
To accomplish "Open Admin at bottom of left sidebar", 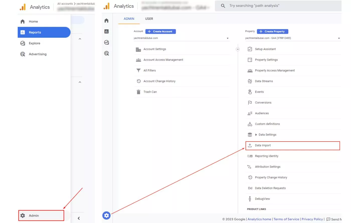I will tap(41, 215).
